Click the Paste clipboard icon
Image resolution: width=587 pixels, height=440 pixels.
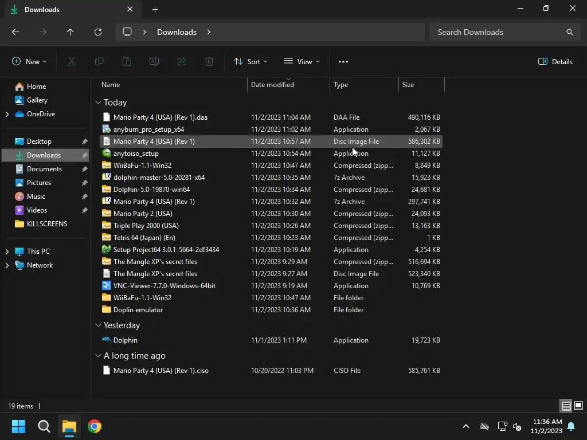pyautogui.click(x=127, y=62)
